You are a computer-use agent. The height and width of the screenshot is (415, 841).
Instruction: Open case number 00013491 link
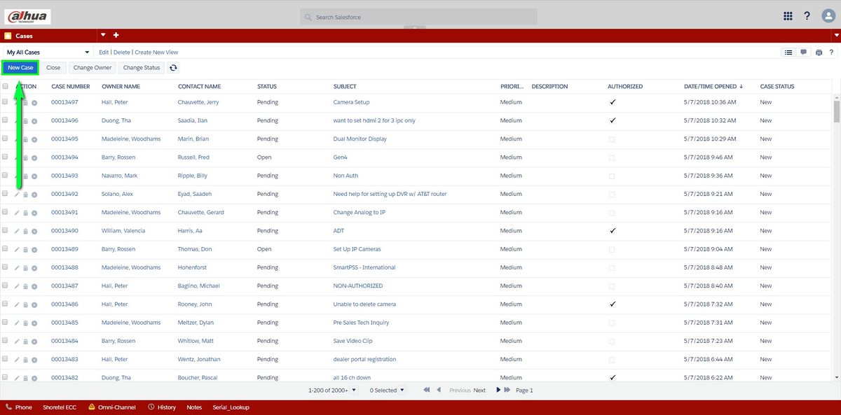64,212
